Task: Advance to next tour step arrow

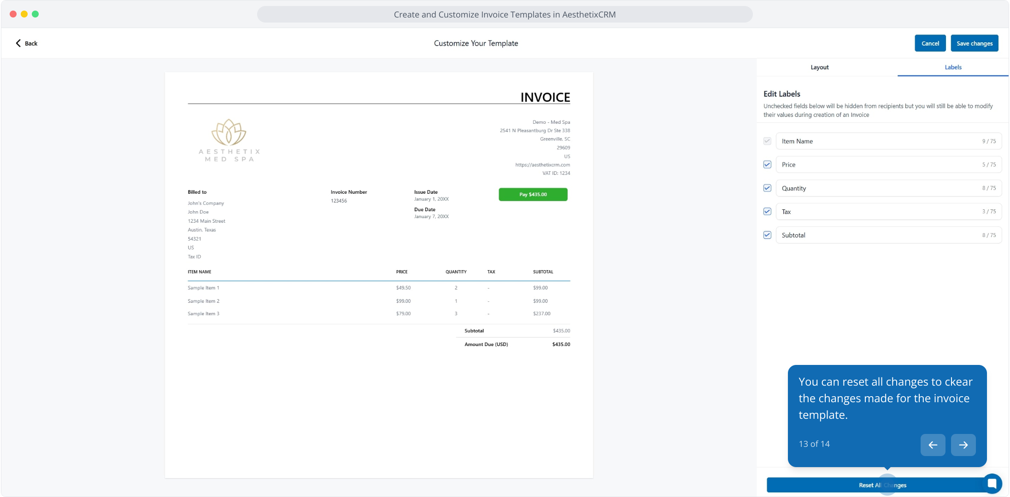Action: click(963, 445)
